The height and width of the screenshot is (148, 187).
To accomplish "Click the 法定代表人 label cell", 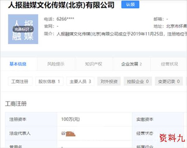I will click(31, 133).
